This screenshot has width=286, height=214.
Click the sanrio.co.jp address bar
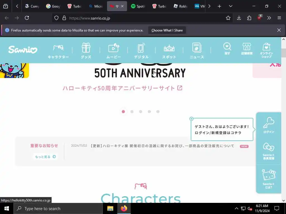point(142,18)
